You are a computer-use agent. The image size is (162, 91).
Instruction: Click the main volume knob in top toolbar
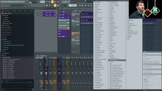(x=27, y=2)
